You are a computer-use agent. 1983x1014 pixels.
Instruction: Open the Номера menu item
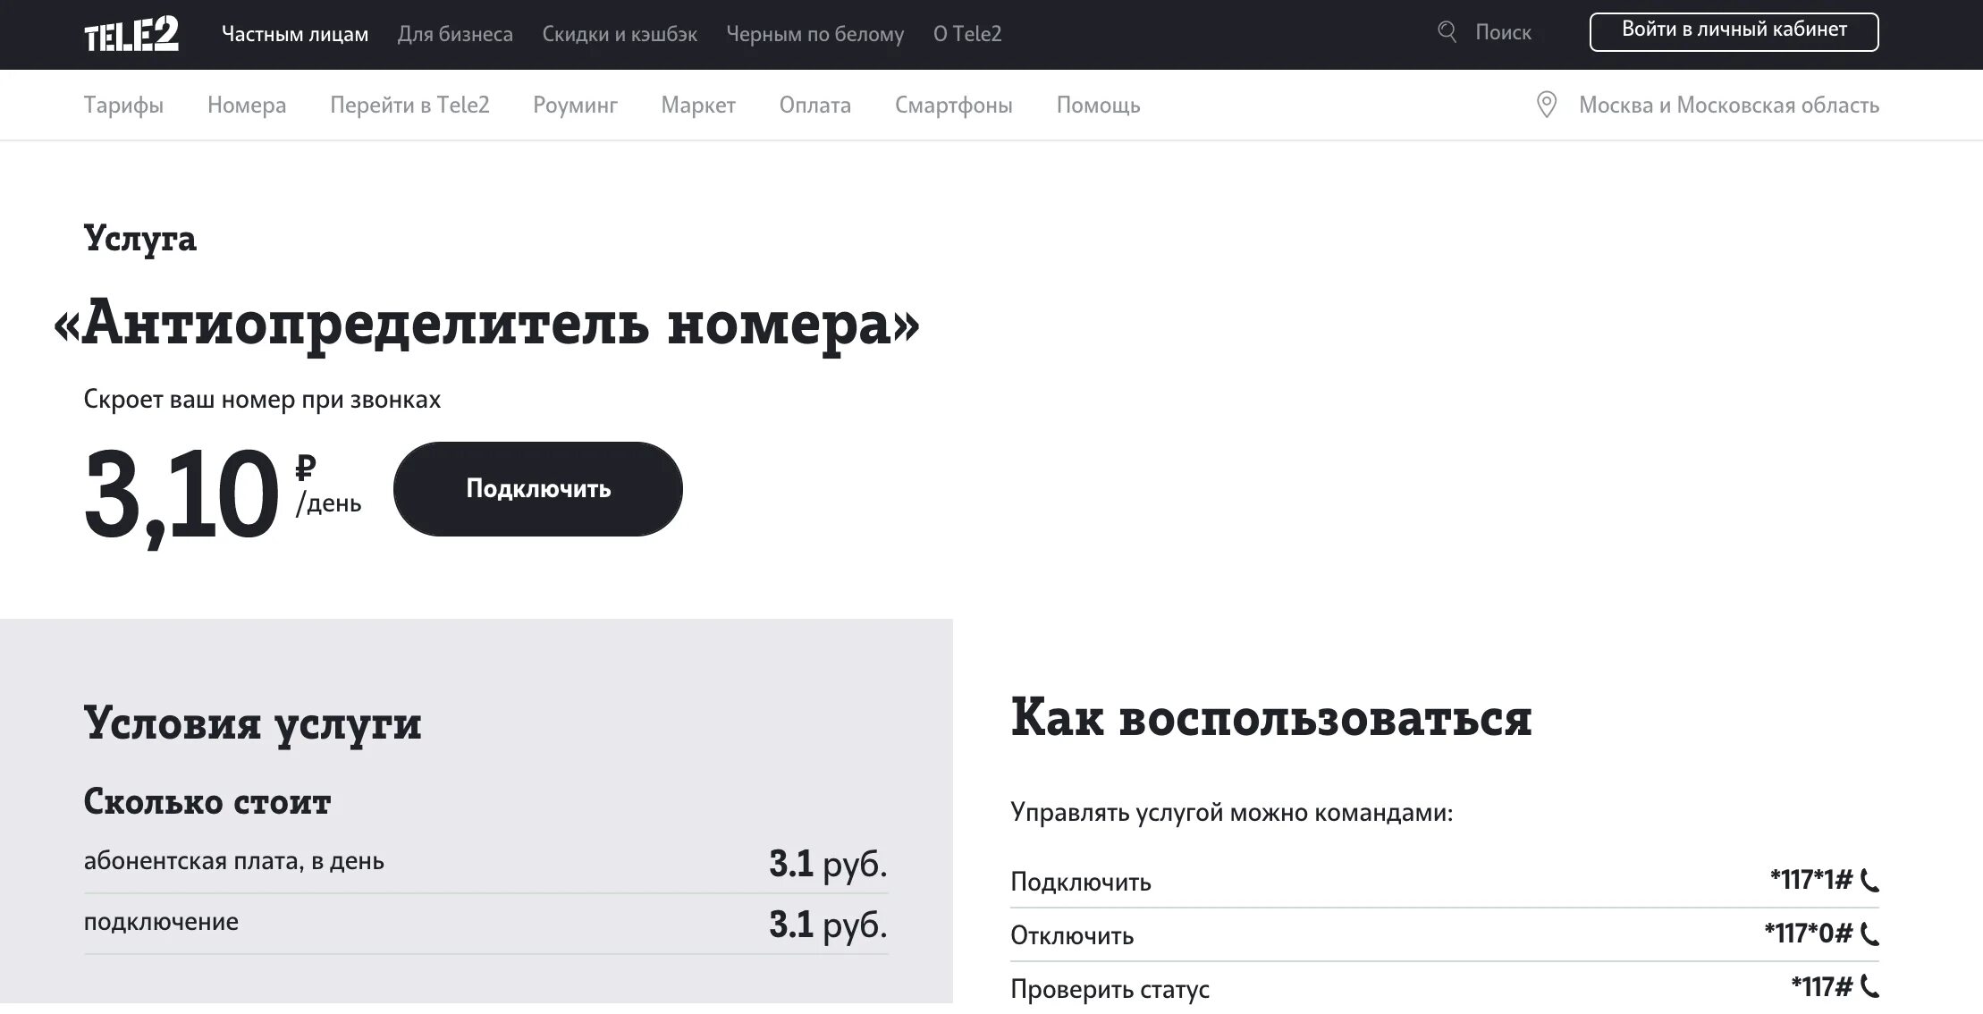247,106
